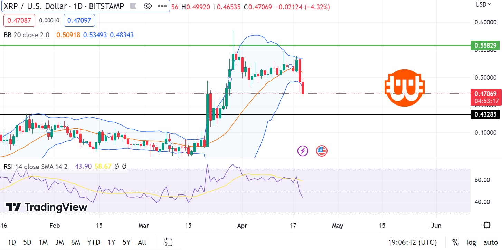Select the 3M time range
Viewport: 502px width, 250px height.
point(59,242)
